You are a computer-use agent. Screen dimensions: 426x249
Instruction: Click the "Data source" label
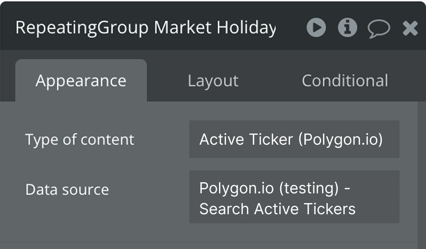[67, 190]
